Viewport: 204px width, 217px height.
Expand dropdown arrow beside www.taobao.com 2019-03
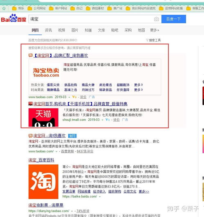click(69, 97)
